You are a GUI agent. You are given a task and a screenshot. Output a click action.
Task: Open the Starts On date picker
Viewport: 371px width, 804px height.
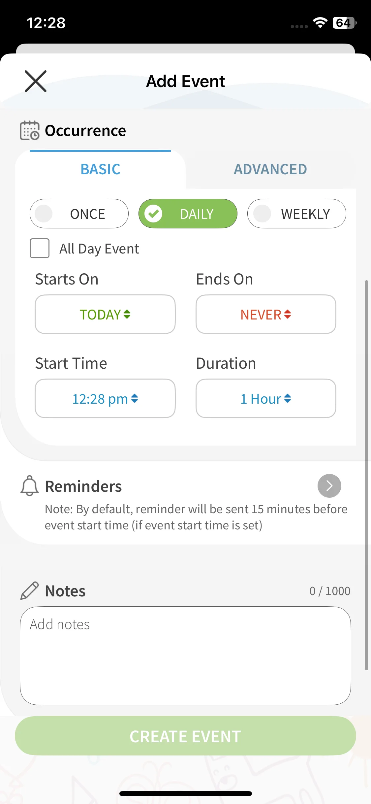[x=105, y=314]
